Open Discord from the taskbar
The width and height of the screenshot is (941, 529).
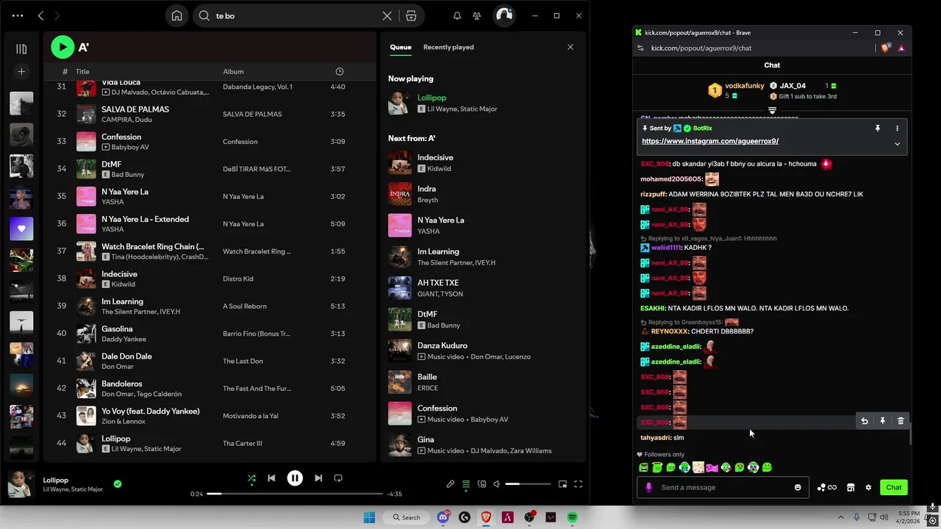tap(443, 517)
